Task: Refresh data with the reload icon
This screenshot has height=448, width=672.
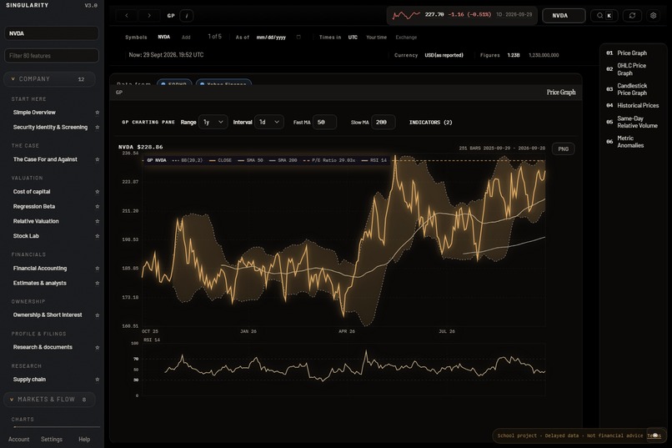Action: coord(632,15)
